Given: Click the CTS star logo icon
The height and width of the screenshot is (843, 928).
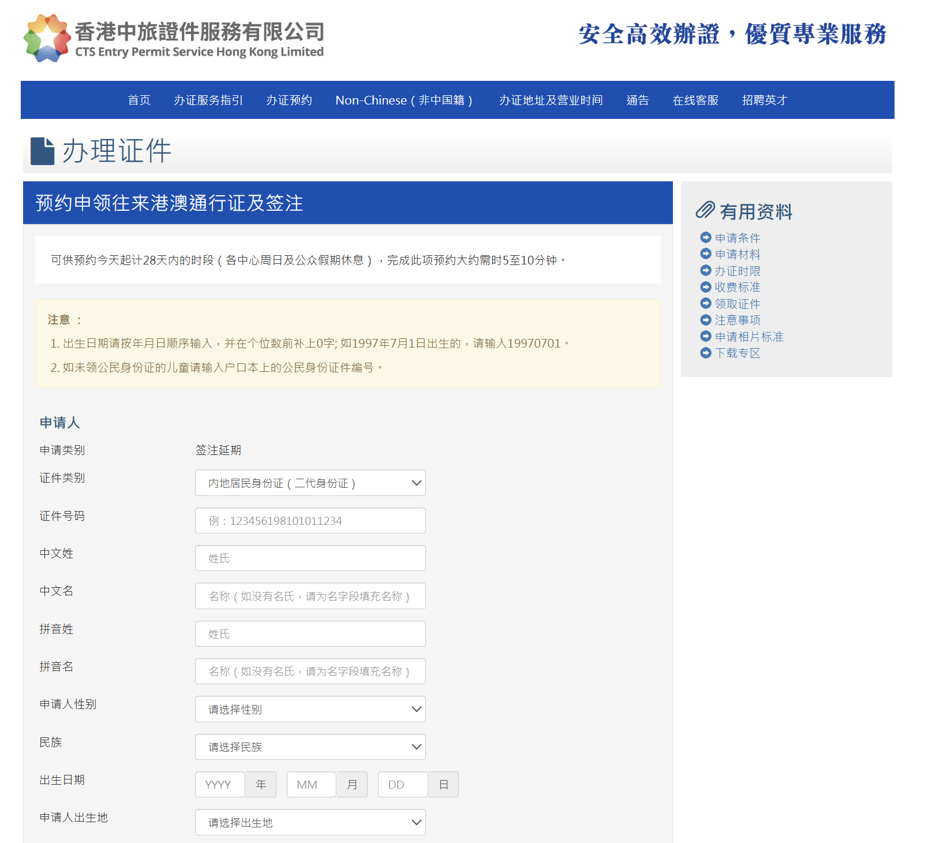Looking at the screenshot, I should pyautogui.click(x=47, y=38).
